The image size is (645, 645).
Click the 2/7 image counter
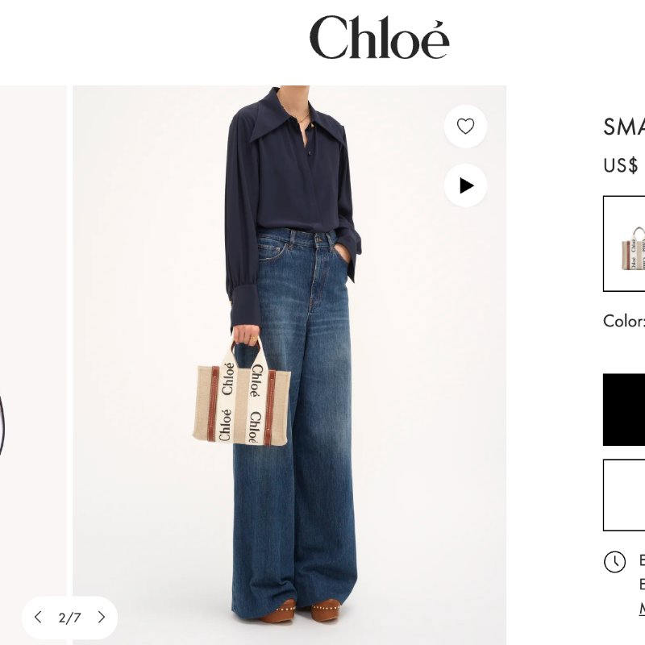coord(69,618)
